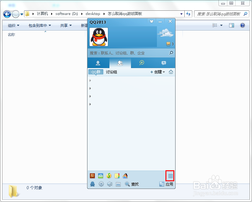
Task: Click the home icon beside 创建
Action: 171,72
